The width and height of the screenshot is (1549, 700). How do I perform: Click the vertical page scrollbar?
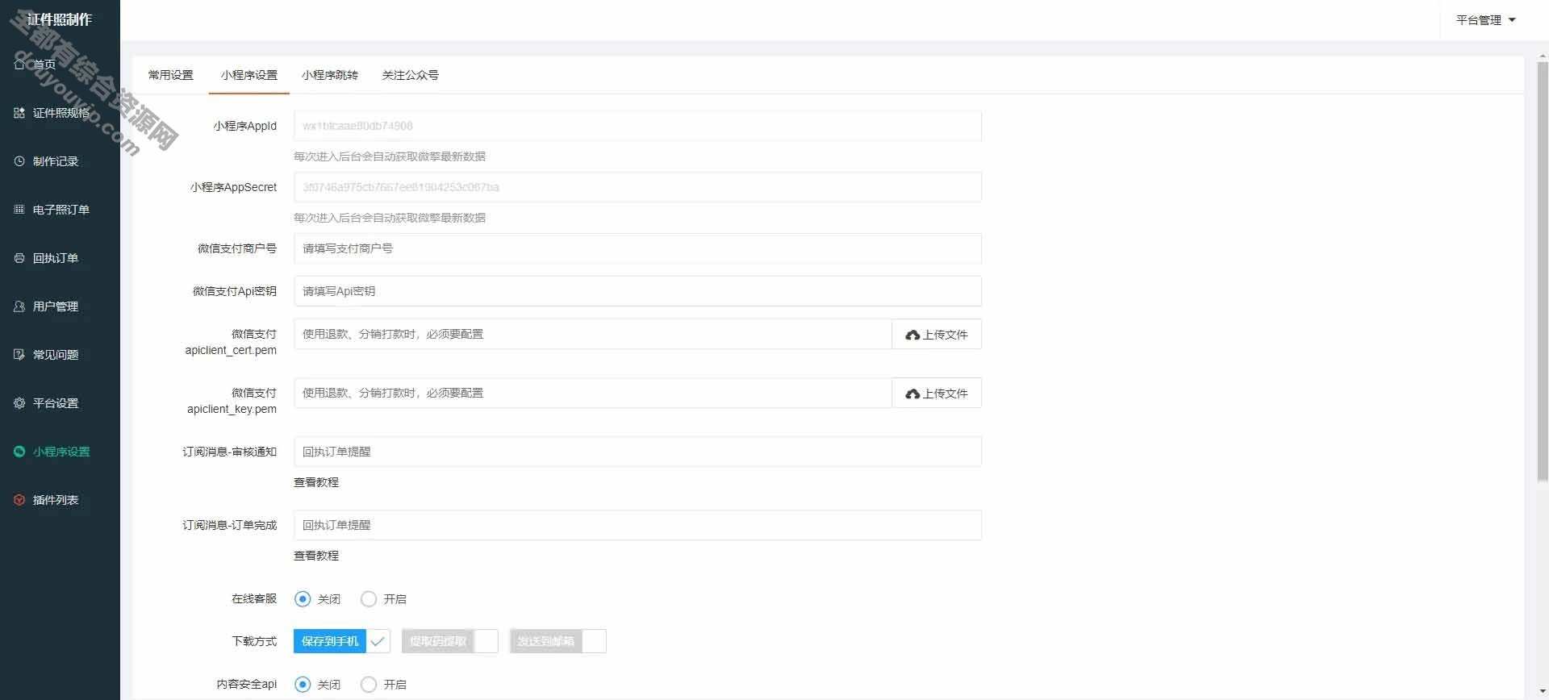tap(1543, 270)
